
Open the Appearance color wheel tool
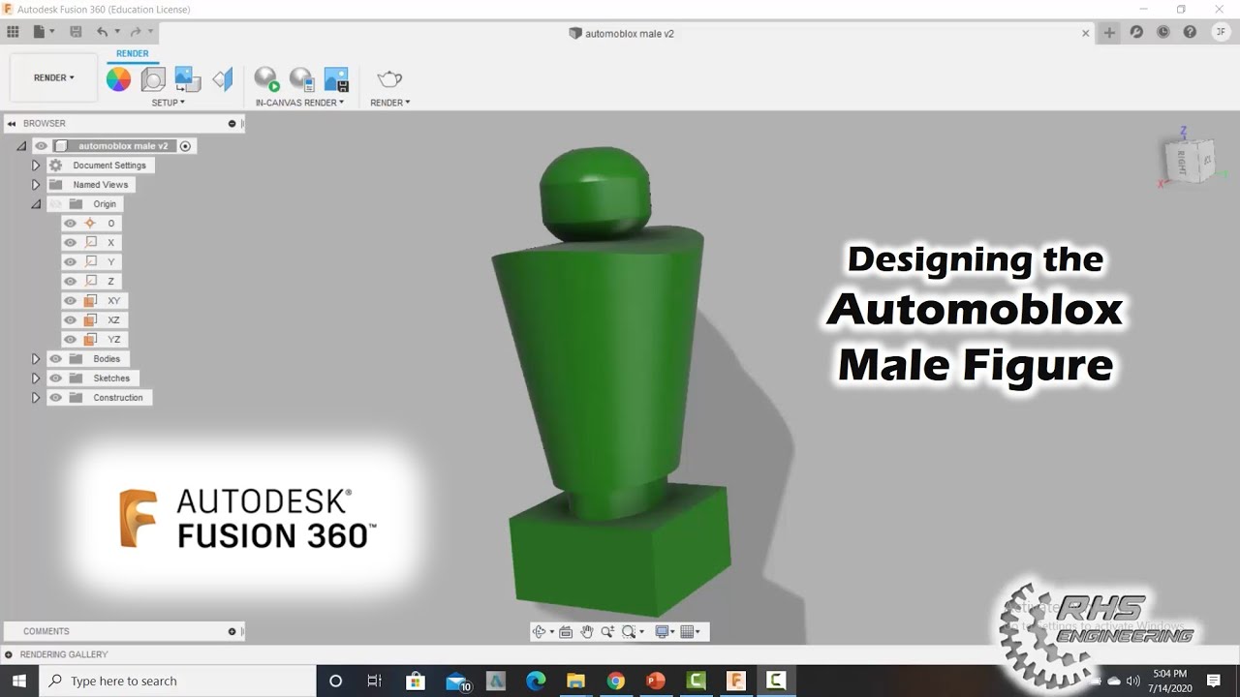coord(118,79)
